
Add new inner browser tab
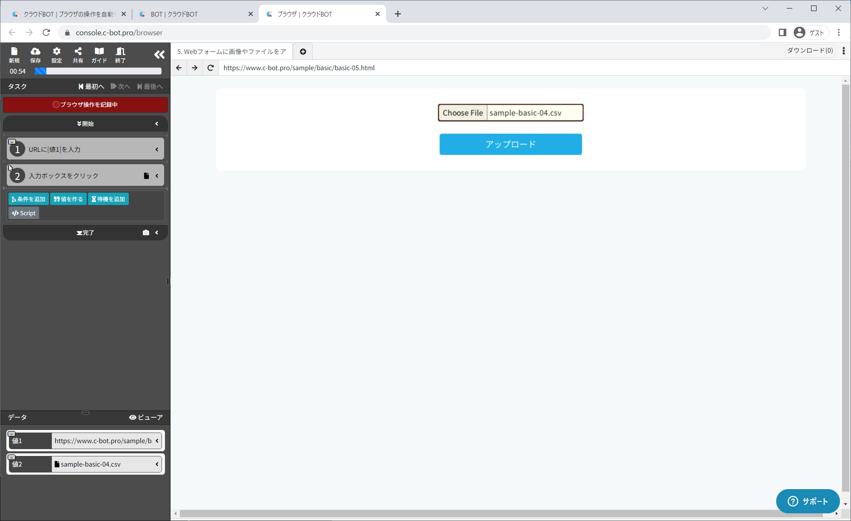(x=303, y=51)
